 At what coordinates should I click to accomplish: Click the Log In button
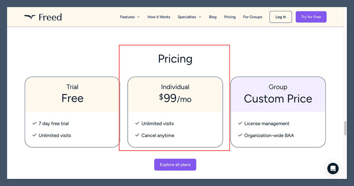coord(281,17)
